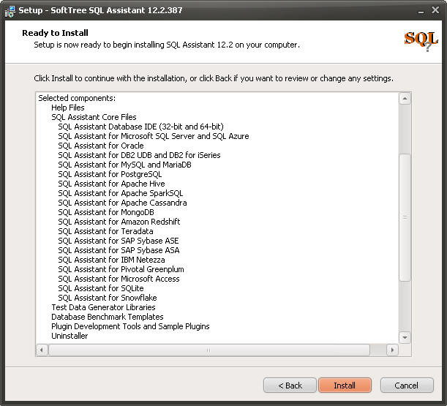The image size is (447, 406).
Task: Click 'SQL Assistant Database IDE (32-bit and 64-bit)'
Action: (140, 127)
